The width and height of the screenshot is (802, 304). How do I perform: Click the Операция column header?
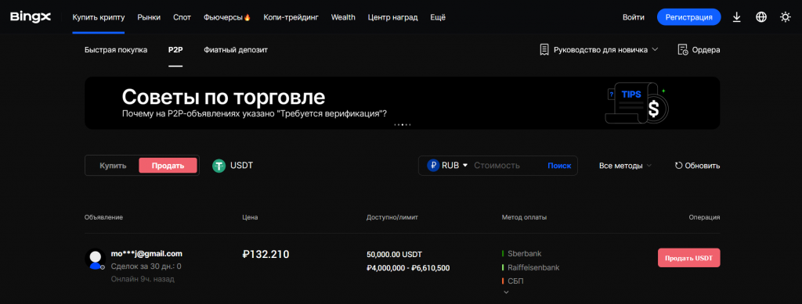point(704,217)
